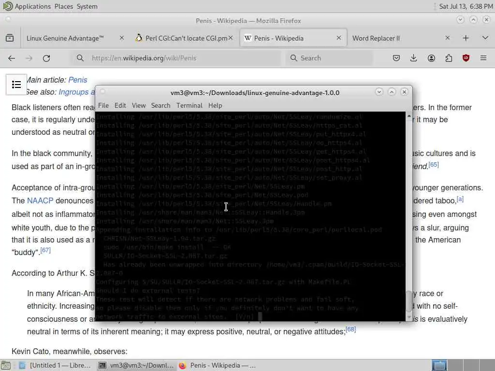Toggle Wikipedia table of contents icon
The height and width of the screenshot is (371, 495).
[x=16, y=85]
